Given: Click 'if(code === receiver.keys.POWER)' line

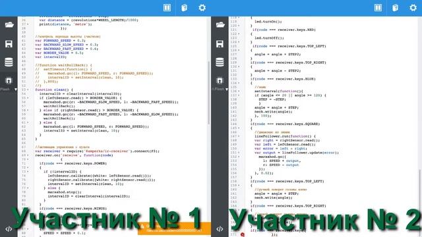Looking at the screenshot, I should (73, 163).
